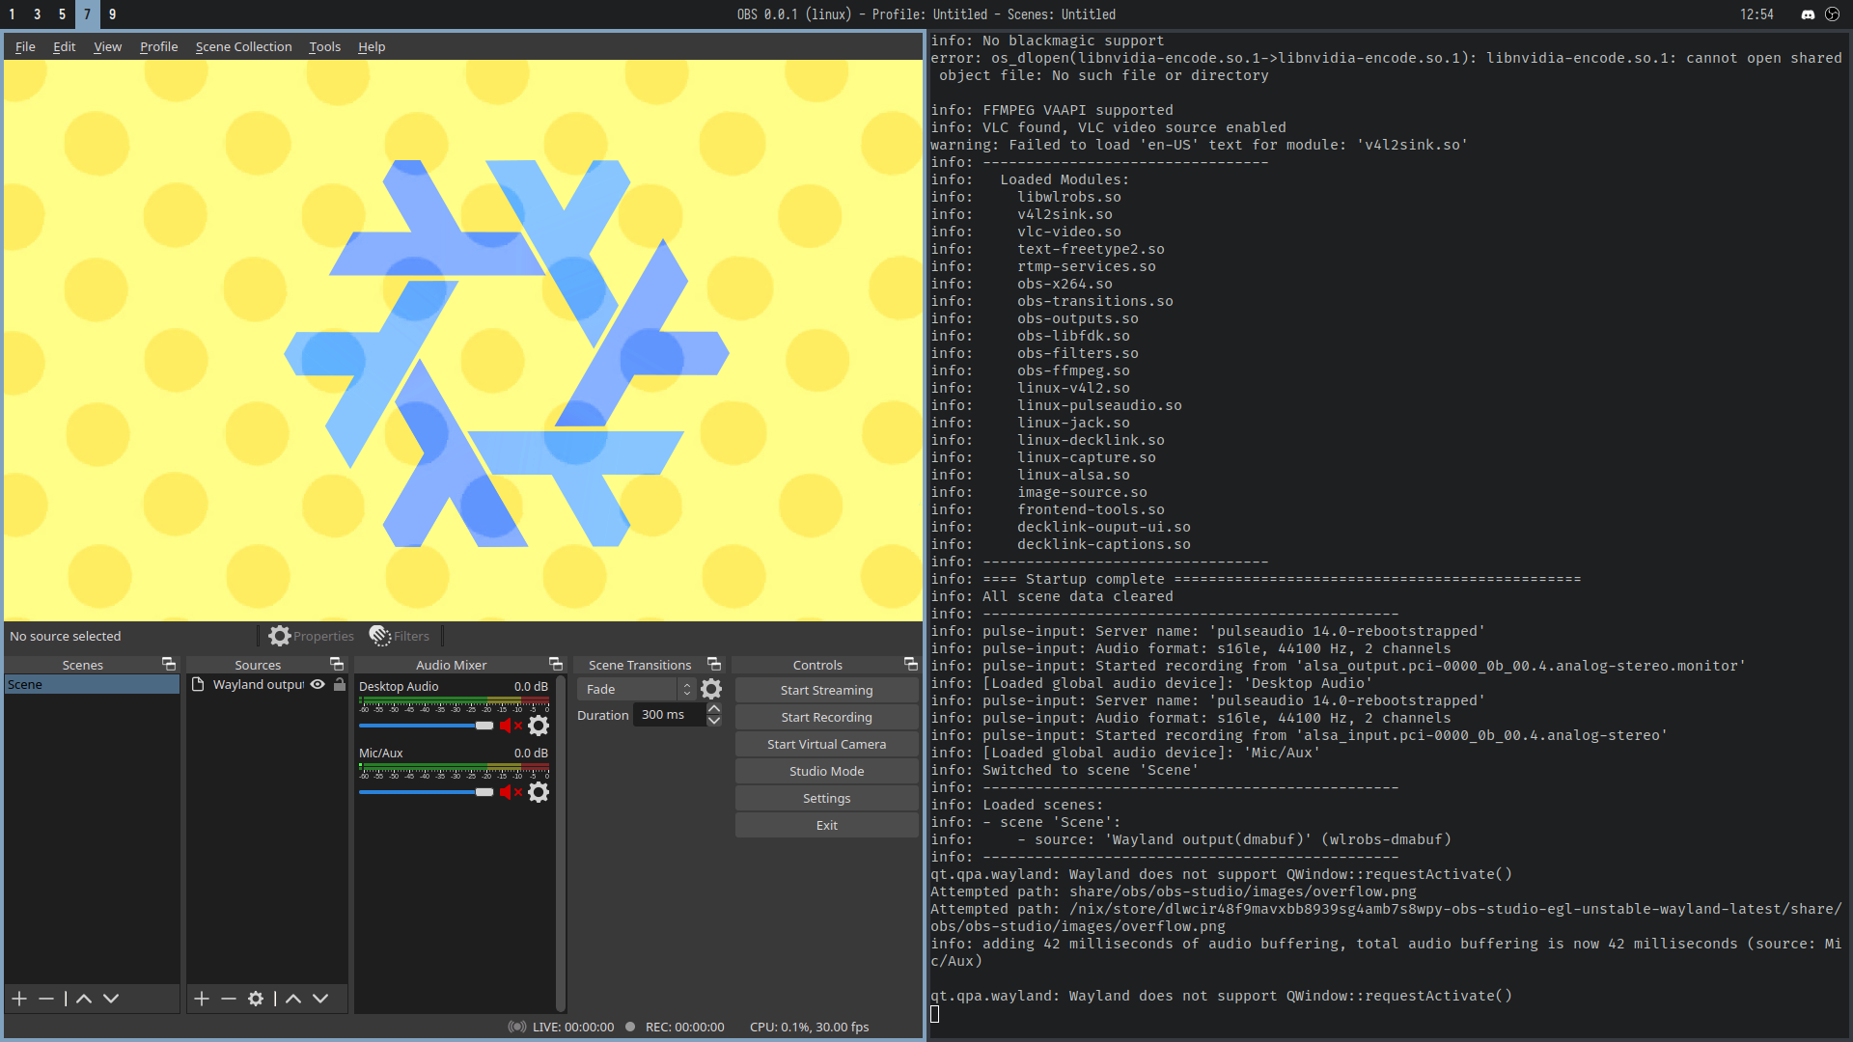
Task: Unmute the Desktop Audio channel
Action: pos(510,726)
